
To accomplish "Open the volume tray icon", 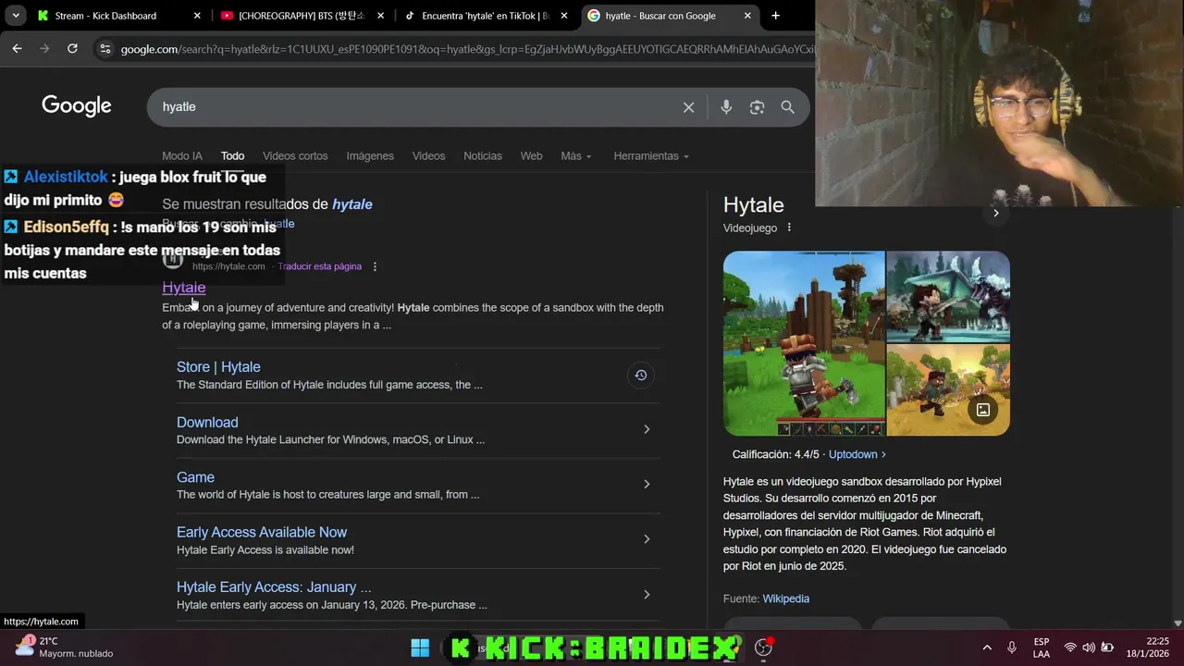I will tap(1089, 647).
